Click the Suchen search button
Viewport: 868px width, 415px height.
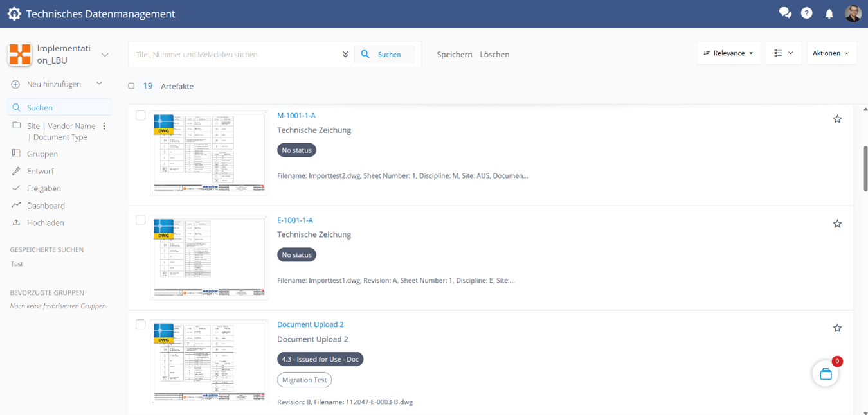coord(383,55)
